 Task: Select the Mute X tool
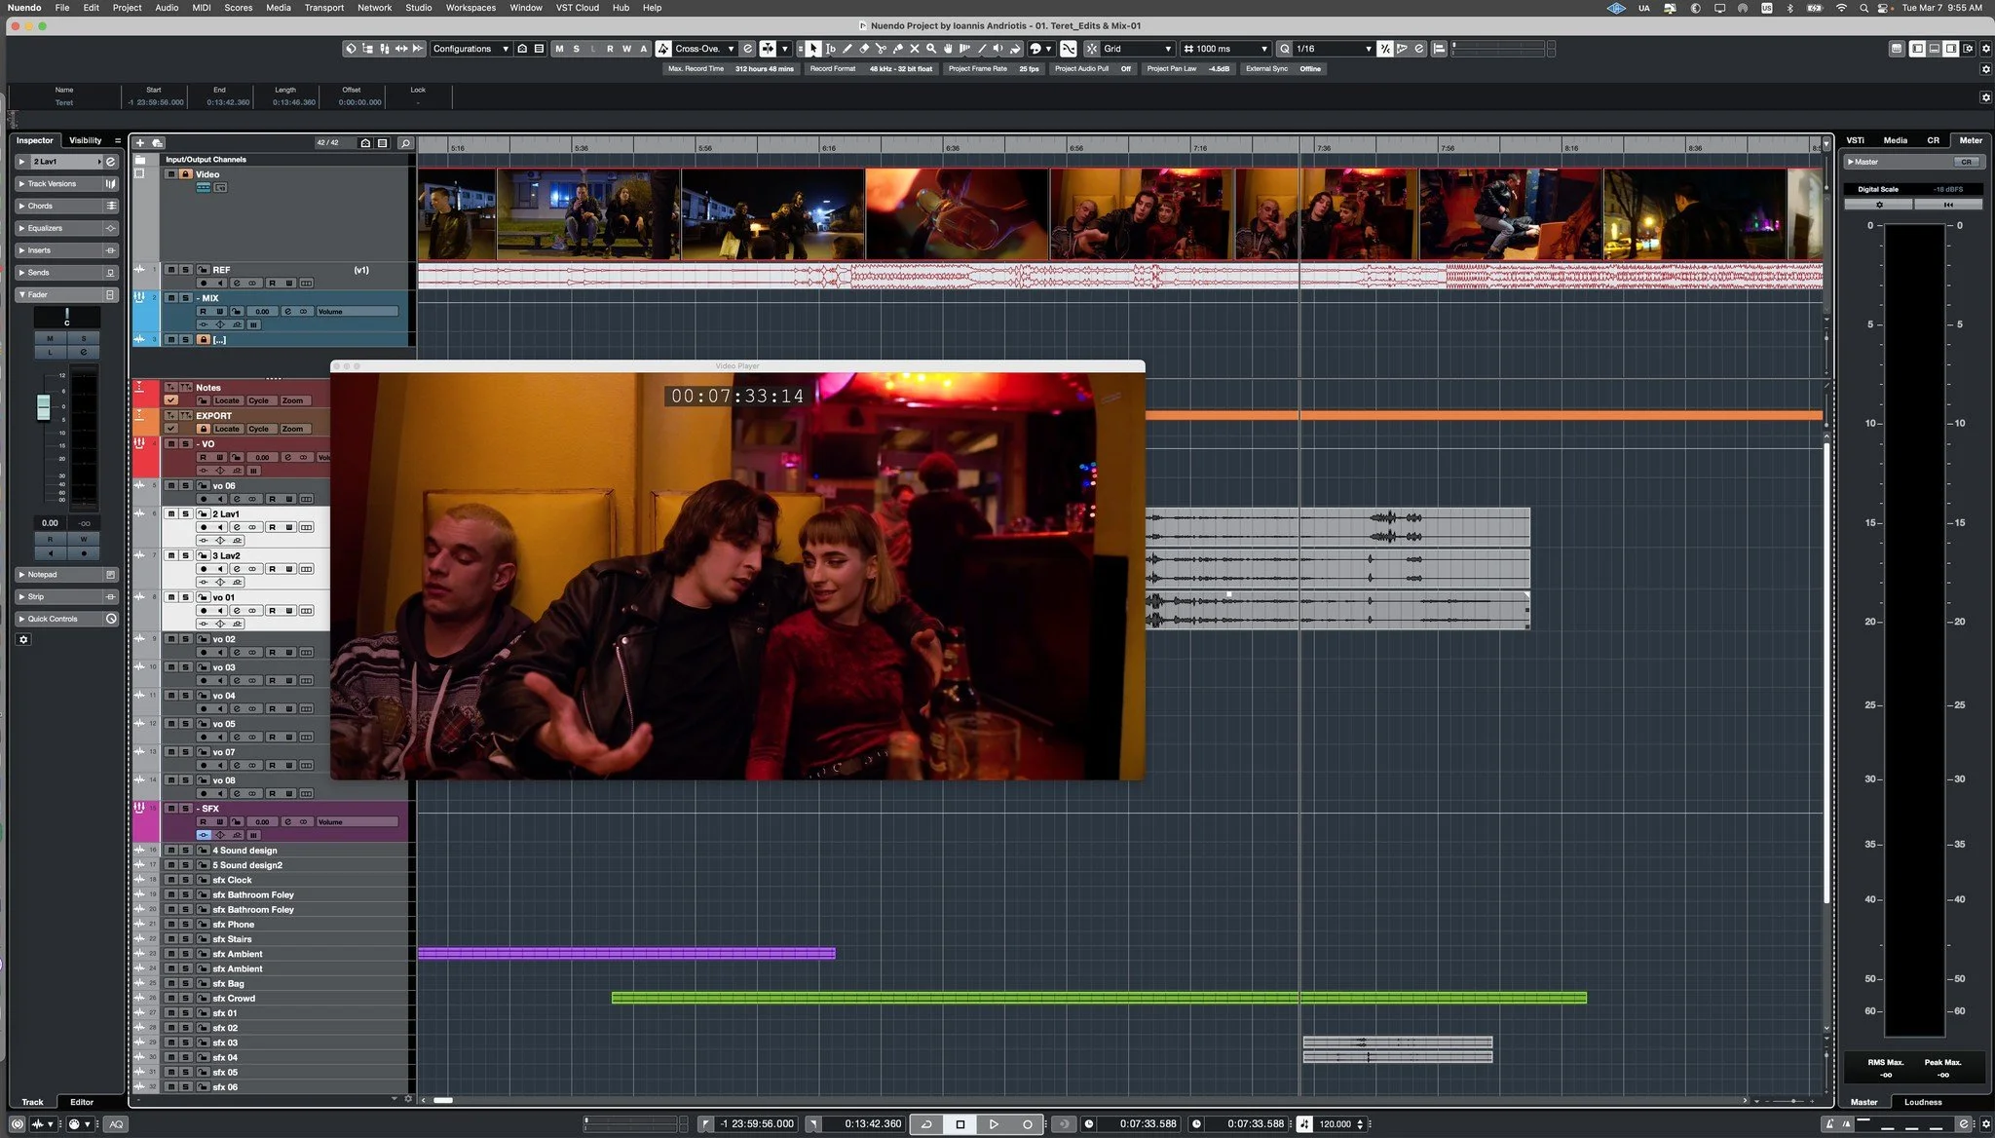(915, 49)
